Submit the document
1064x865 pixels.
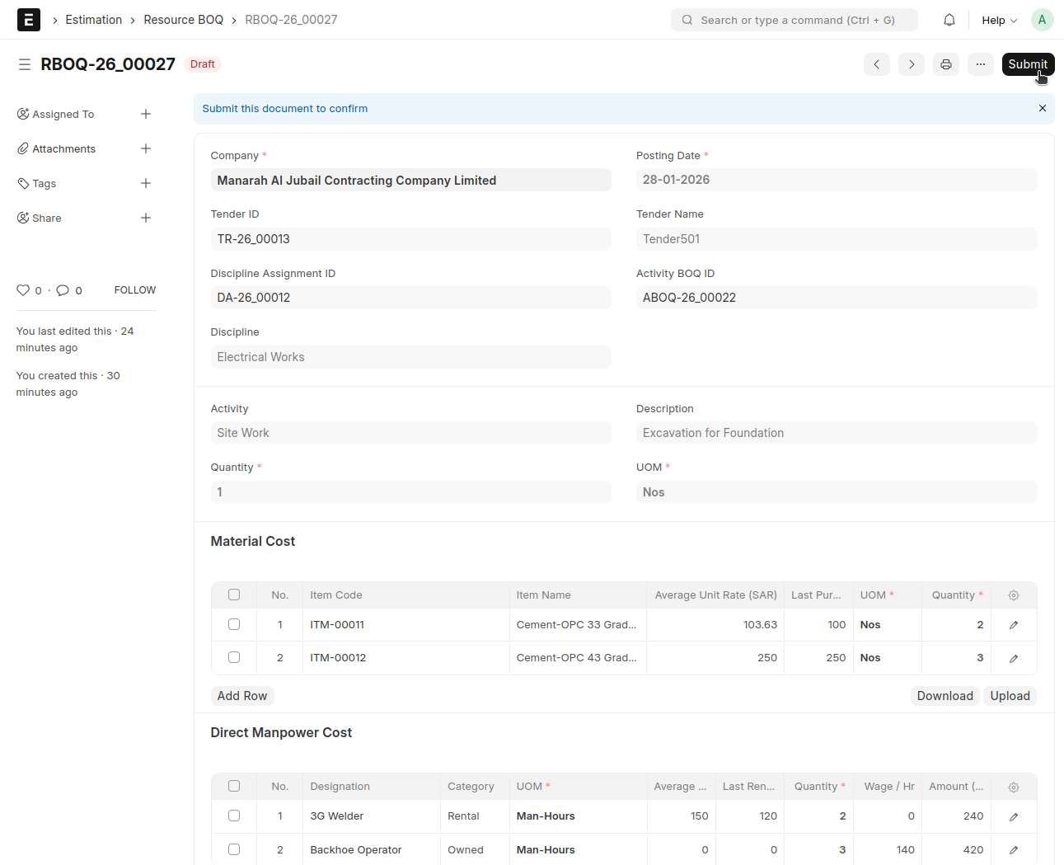[1027, 64]
